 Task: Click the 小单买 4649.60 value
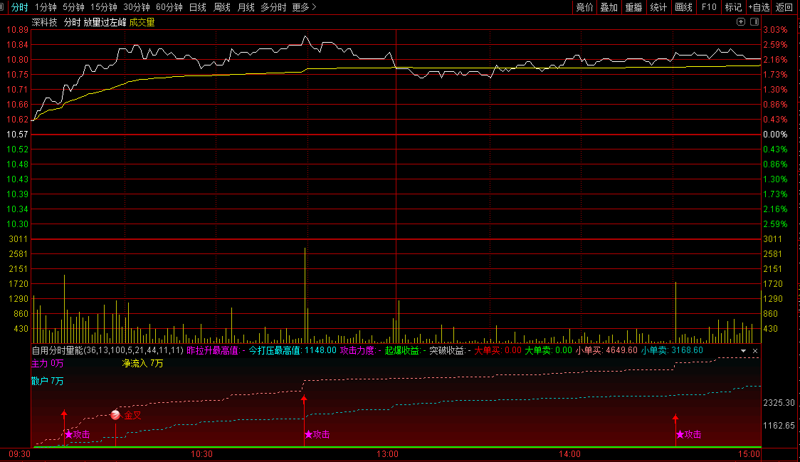[x=606, y=351]
